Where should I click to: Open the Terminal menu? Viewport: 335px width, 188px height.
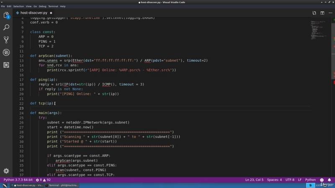tap(53, 6)
